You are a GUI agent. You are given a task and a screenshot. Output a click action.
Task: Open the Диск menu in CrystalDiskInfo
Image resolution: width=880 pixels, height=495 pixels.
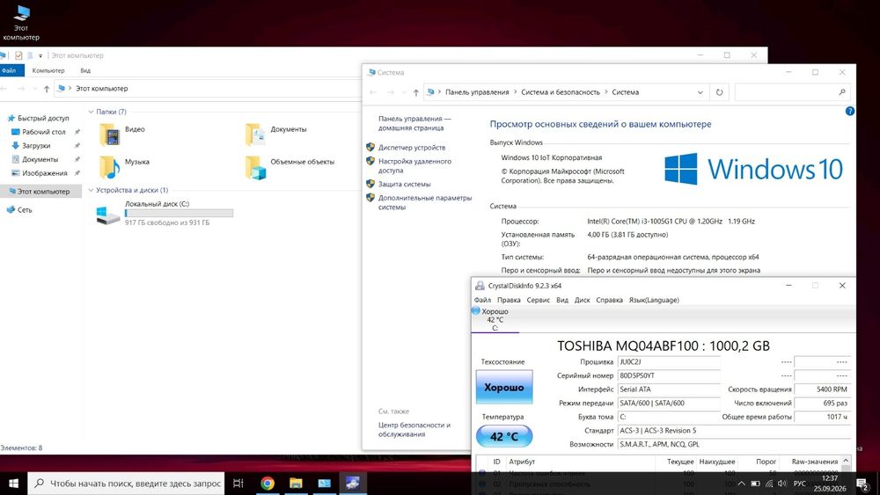point(582,300)
